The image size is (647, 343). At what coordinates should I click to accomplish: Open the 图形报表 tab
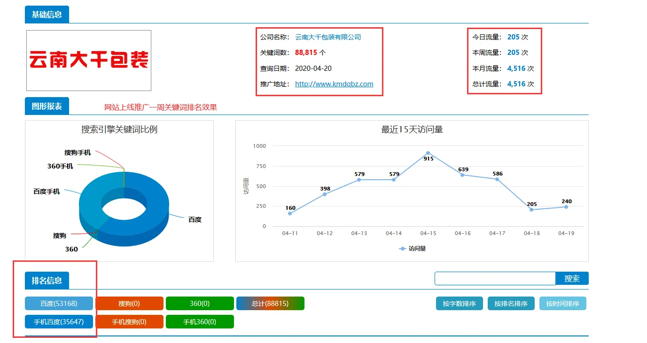pos(47,106)
